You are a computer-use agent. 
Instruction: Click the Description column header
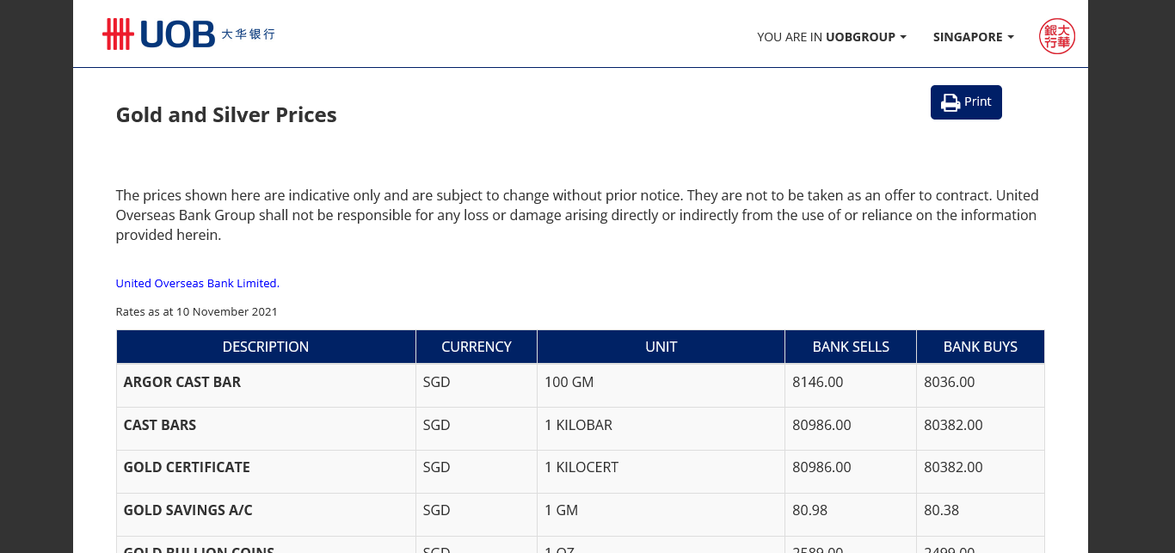point(266,347)
